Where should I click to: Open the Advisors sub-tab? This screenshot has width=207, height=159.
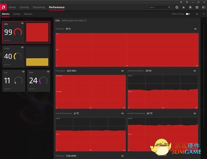coord(28,14)
